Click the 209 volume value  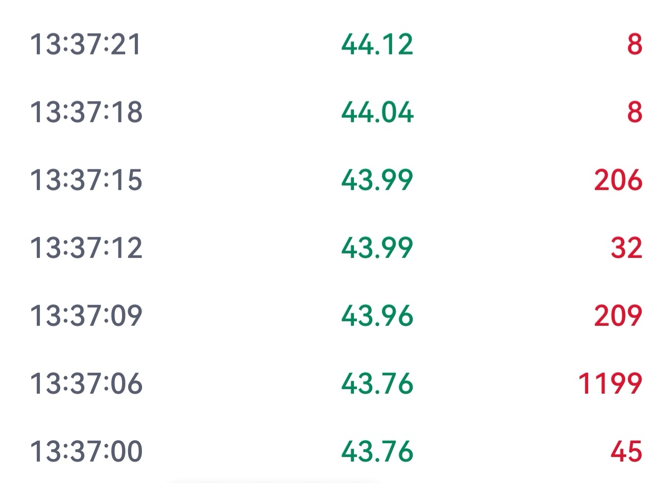click(x=618, y=316)
